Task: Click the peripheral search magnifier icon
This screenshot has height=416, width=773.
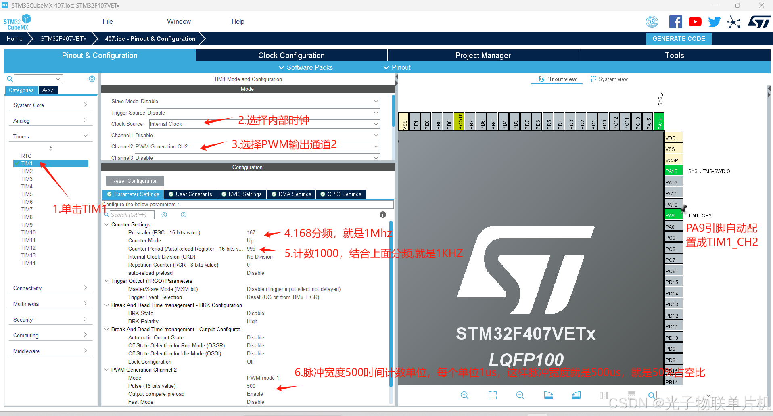Action: click(x=10, y=79)
